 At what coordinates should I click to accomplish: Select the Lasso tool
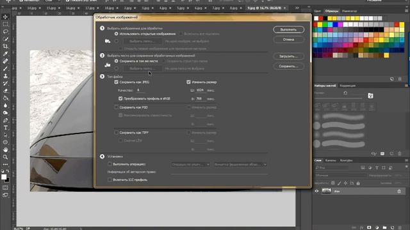[x=6, y=31]
